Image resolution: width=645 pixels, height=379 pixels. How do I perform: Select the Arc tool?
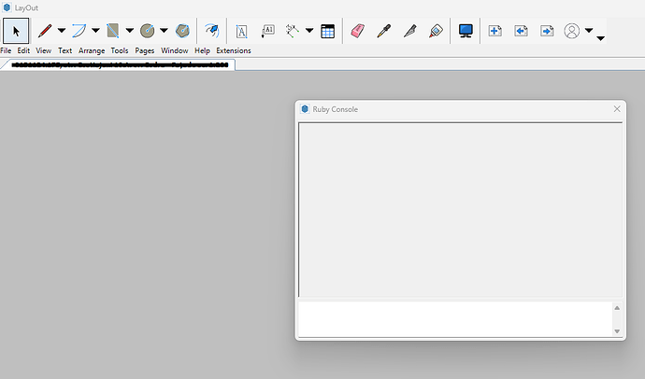pyautogui.click(x=79, y=31)
